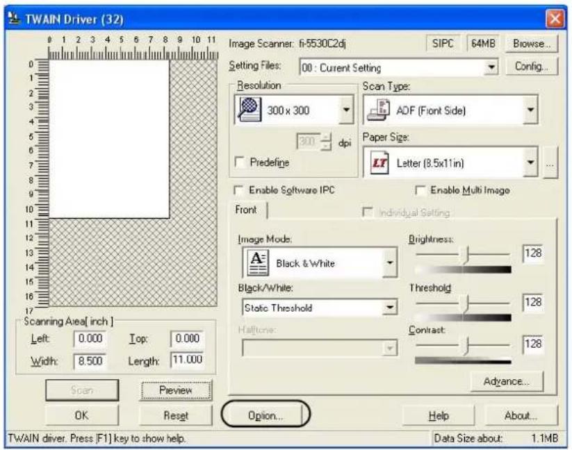The height and width of the screenshot is (450, 572).
Task: Expand the Scan Type dropdown
Action: tap(530, 110)
